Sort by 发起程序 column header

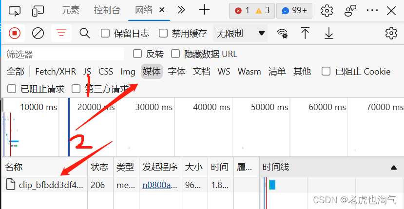(160, 167)
